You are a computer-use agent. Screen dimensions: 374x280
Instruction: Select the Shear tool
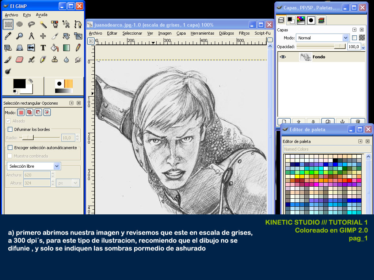[8, 48]
